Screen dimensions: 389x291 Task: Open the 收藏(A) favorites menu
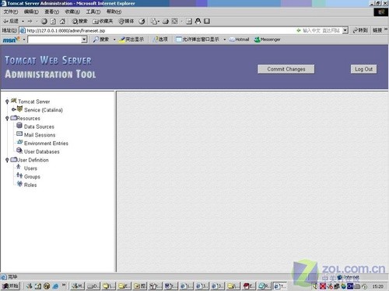72,12
